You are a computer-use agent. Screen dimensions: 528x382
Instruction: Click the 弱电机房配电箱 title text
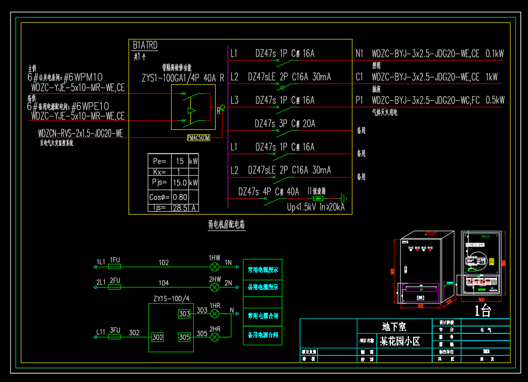(x=227, y=224)
